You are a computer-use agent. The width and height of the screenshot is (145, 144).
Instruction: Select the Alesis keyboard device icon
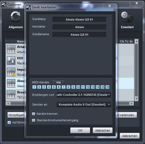click(x=11, y=83)
